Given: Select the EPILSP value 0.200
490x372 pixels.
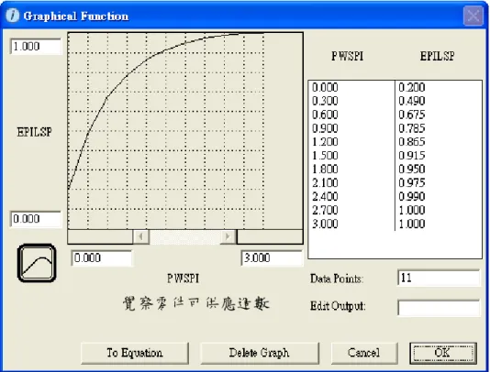Looking at the screenshot, I should 412,87.
